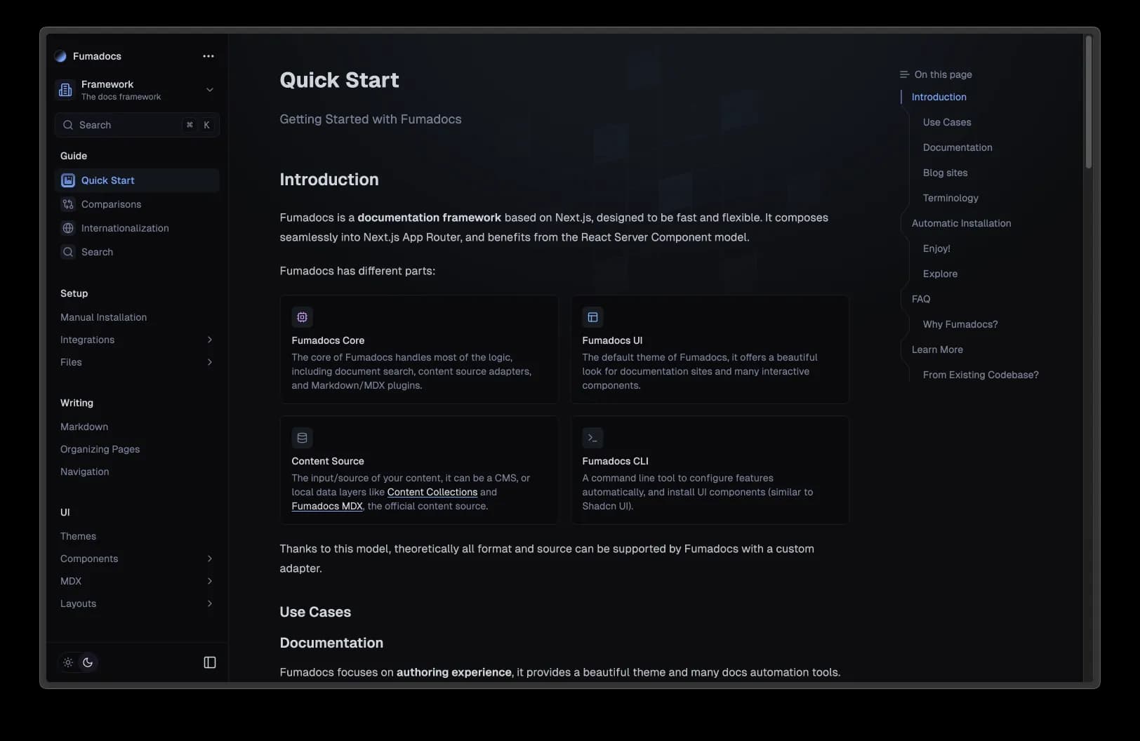This screenshot has width=1140, height=741.
Task: Collapse sidebar with the panel icon
Action: point(209,662)
